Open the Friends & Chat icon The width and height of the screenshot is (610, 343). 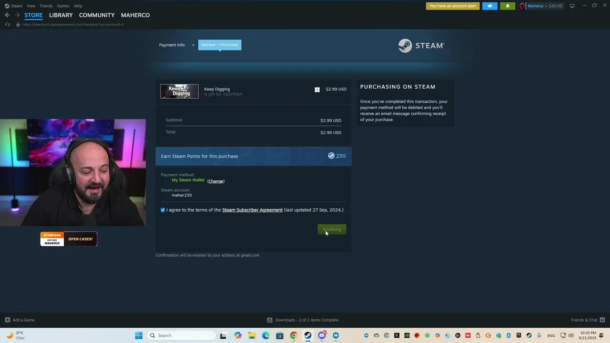(602, 320)
